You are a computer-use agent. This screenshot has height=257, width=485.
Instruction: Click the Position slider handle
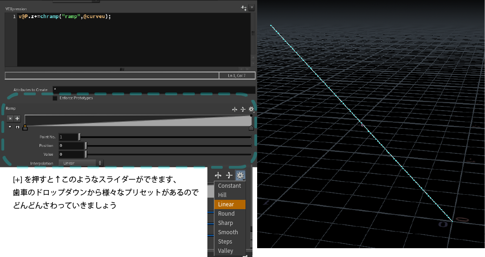click(86, 145)
